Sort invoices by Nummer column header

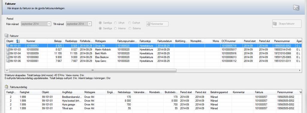(x=37, y=41)
